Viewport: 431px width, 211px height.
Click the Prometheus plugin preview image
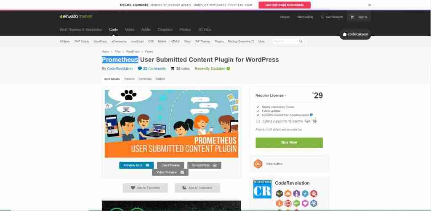172,124
